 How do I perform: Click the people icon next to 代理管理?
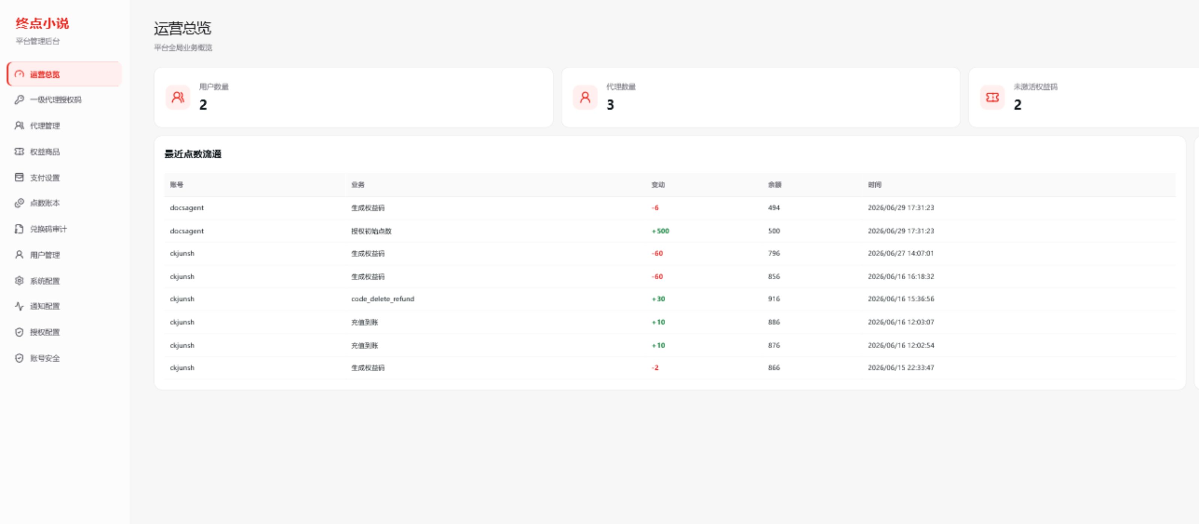(x=19, y=125)
